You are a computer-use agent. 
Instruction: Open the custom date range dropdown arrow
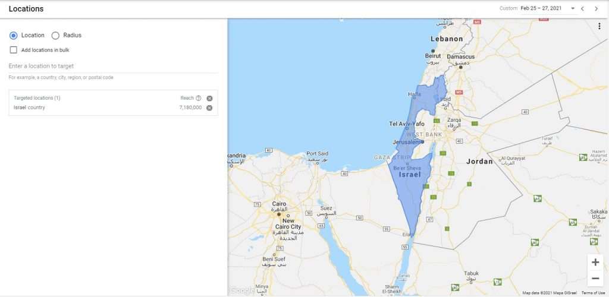click(573, 8)
